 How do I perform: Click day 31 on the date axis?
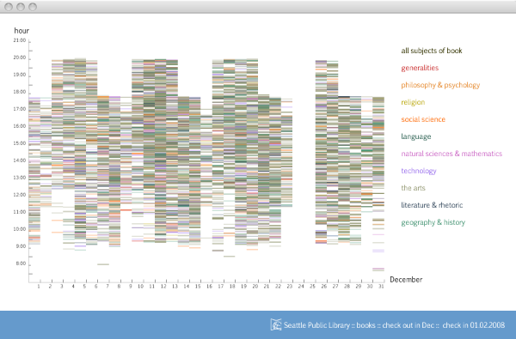click(381, 287)
